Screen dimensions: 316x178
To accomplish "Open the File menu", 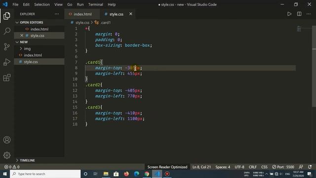I will click(x=15, y=4).
